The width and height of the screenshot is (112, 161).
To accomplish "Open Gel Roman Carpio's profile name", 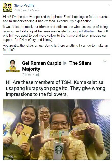I will click(x=42, y=63).
